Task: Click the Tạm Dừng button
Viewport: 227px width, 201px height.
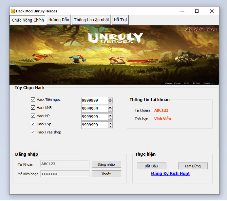Action: [193, 166]
